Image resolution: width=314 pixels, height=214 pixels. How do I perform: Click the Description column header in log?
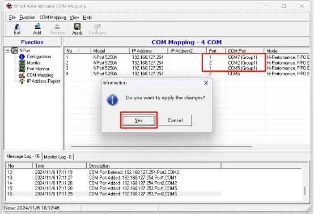[x=154, y=166]
